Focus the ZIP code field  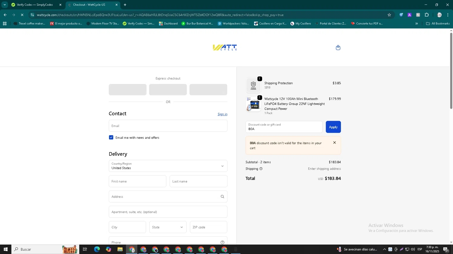click(208, 227)
